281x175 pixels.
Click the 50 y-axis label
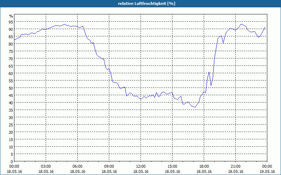coord(11,88)
